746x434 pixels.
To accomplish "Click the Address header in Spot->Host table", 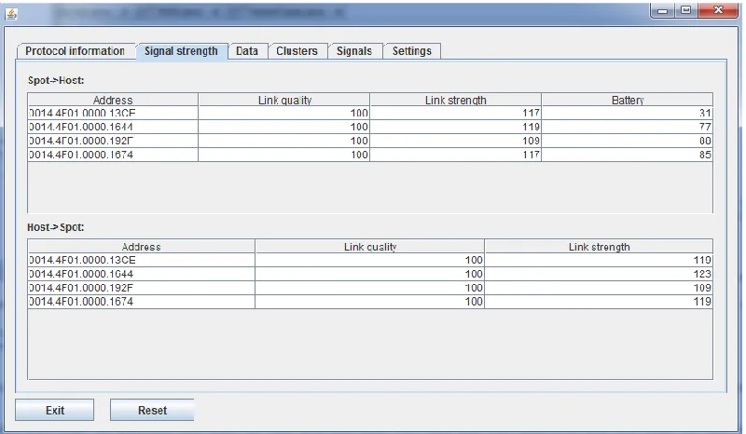I will 113,100.
